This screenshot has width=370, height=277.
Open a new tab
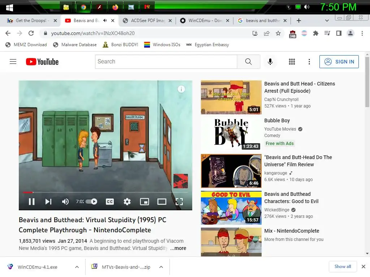click(x=299, y=21)
